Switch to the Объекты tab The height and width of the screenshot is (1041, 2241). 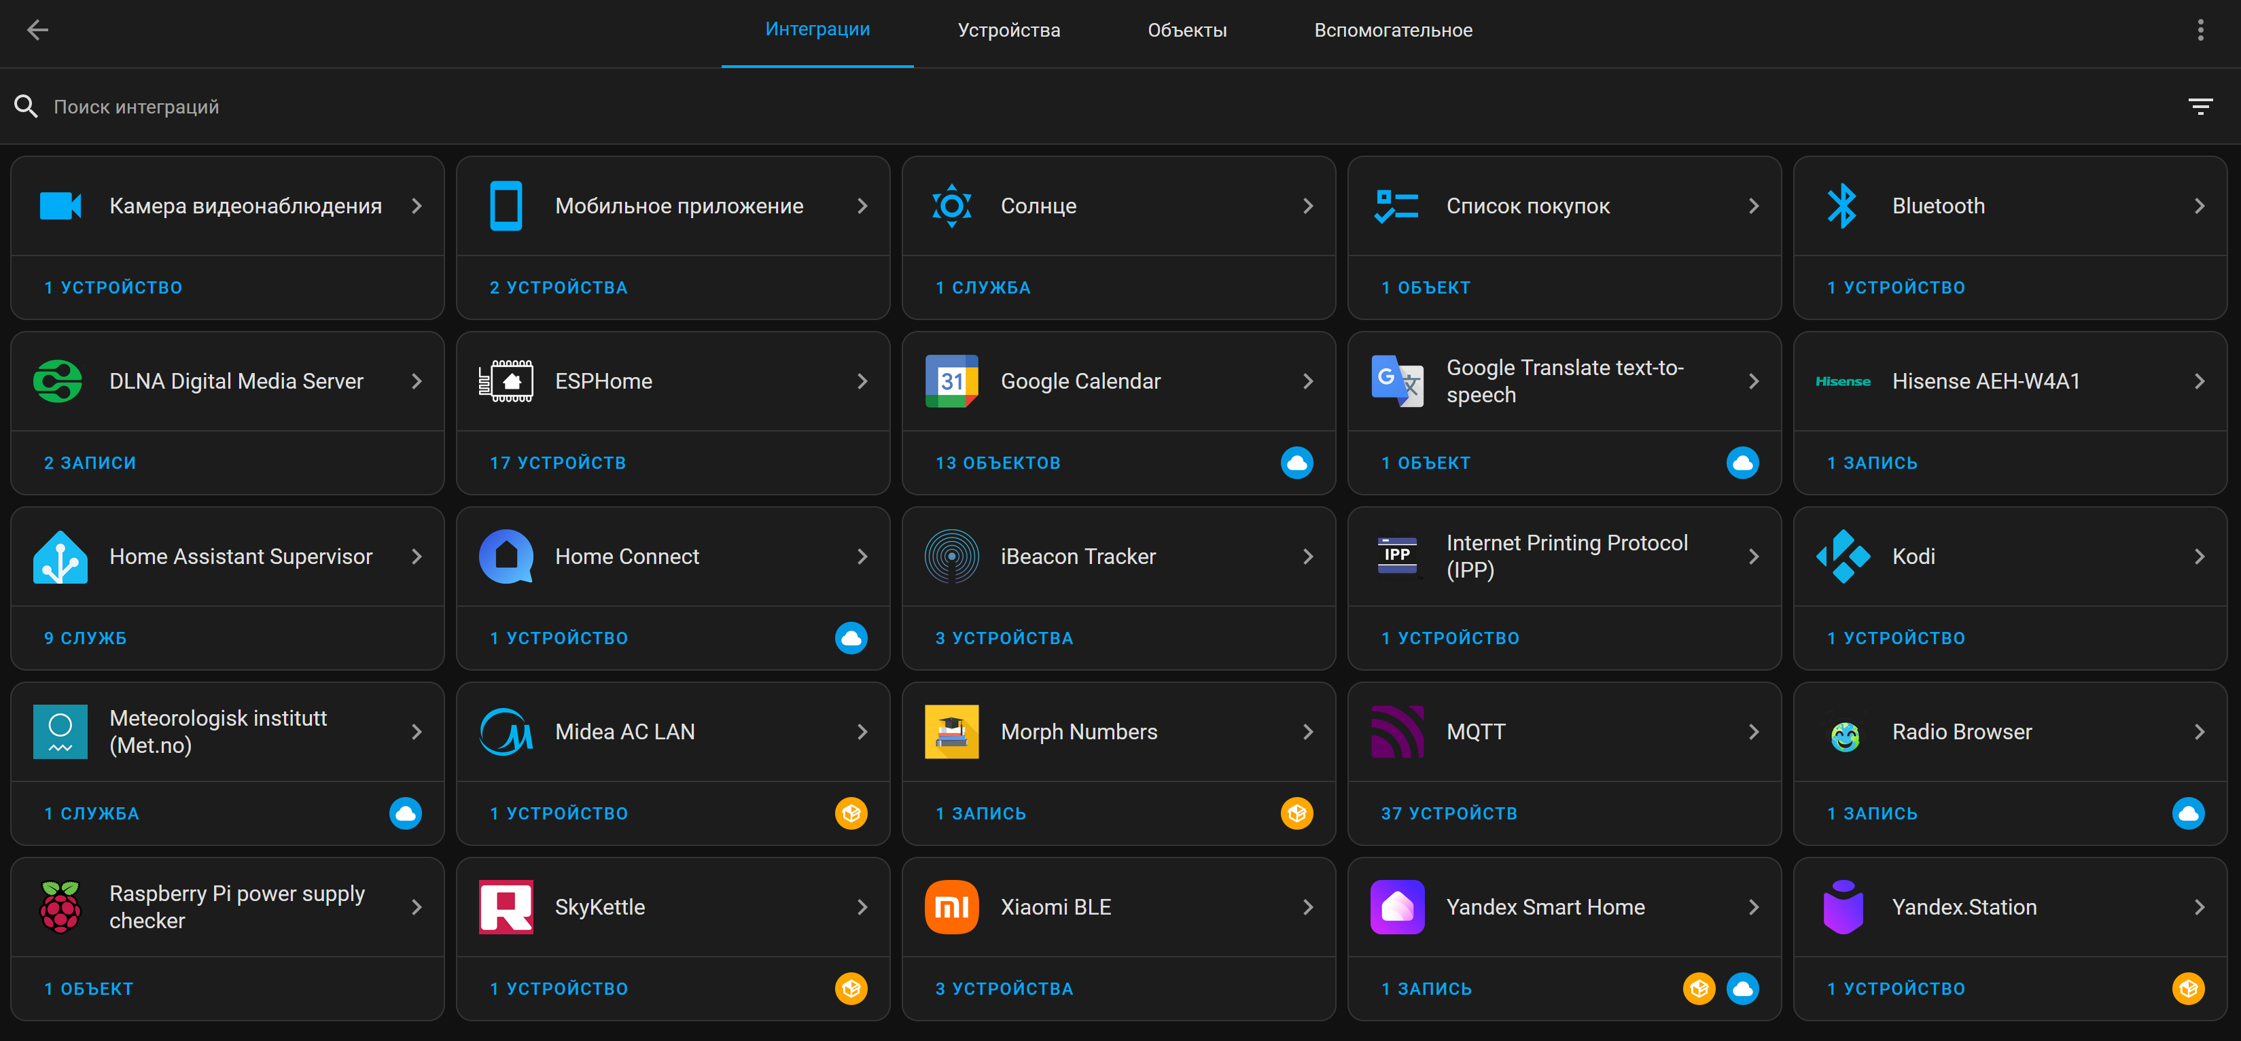[1186, 31]
